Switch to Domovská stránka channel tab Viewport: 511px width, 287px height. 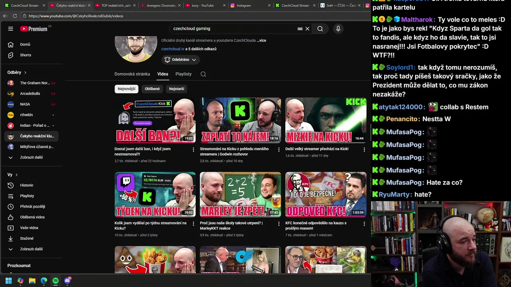click(x=132, y=74)
